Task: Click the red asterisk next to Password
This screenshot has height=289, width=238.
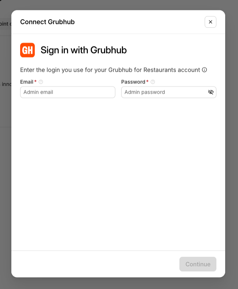Action: tap(148, 81)
